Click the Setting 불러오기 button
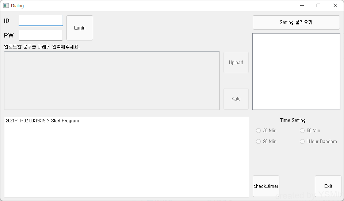This screenshot has width=344, height=201. coord(296,22)
